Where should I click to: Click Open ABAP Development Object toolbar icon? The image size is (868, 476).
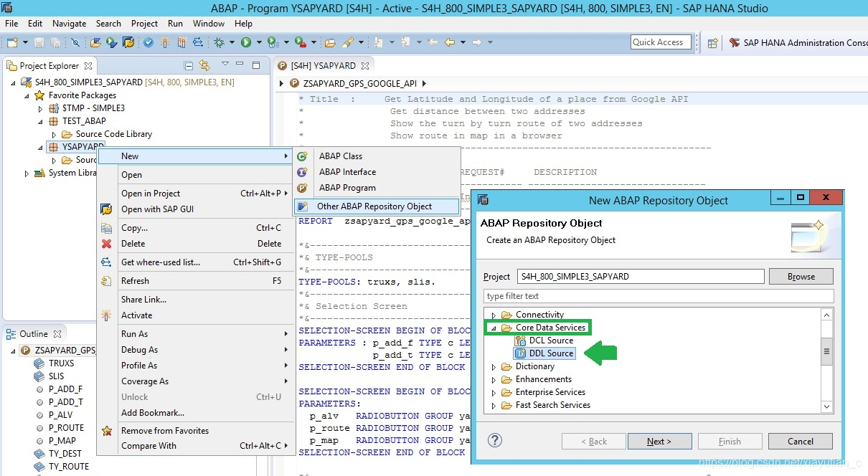pyautogui.click(x=96, y=42)
